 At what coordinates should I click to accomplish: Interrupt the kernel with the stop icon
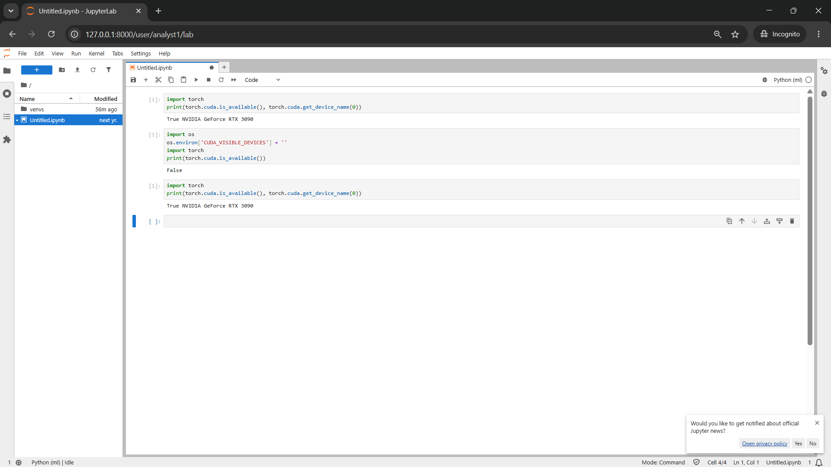tap(209, 80)
